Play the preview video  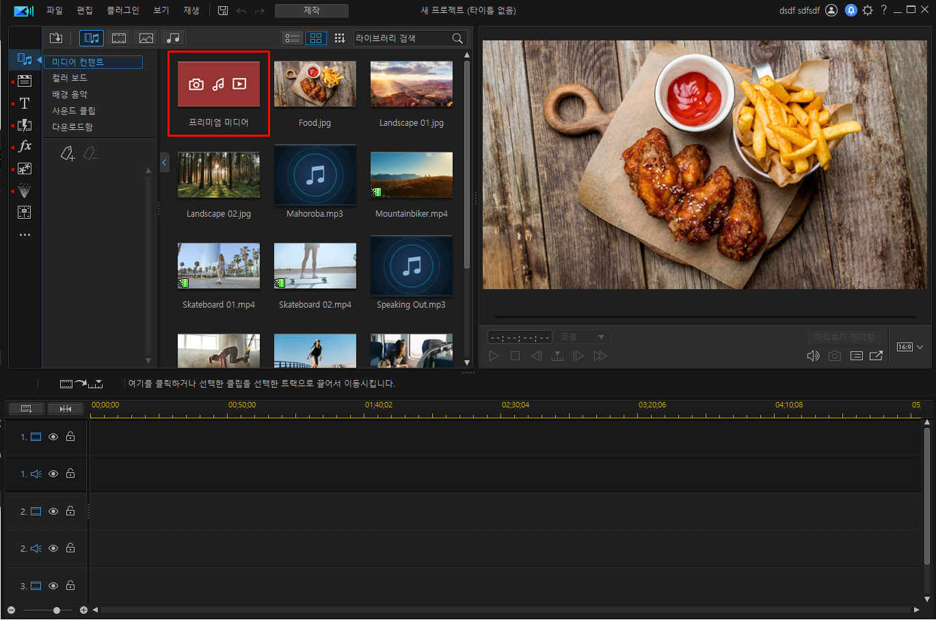pyautogui.click(x=494, y=356)
